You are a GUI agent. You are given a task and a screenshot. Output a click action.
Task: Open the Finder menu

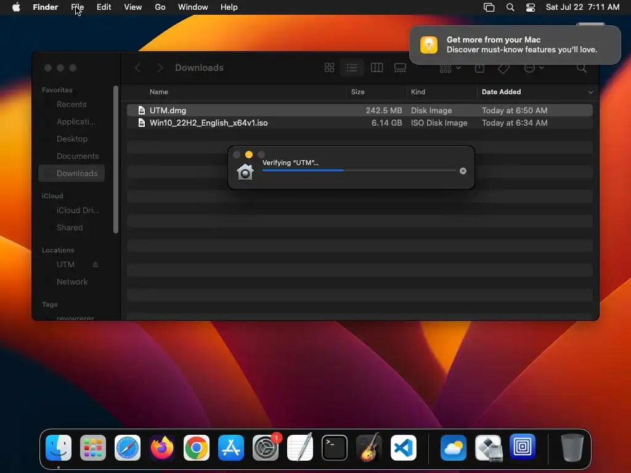click(46, 7)
